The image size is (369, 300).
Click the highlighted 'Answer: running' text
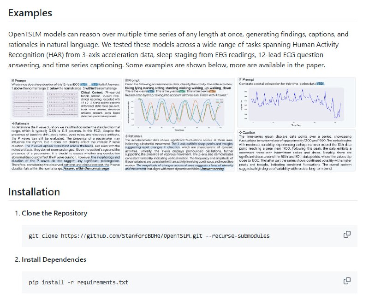point(213,169)
